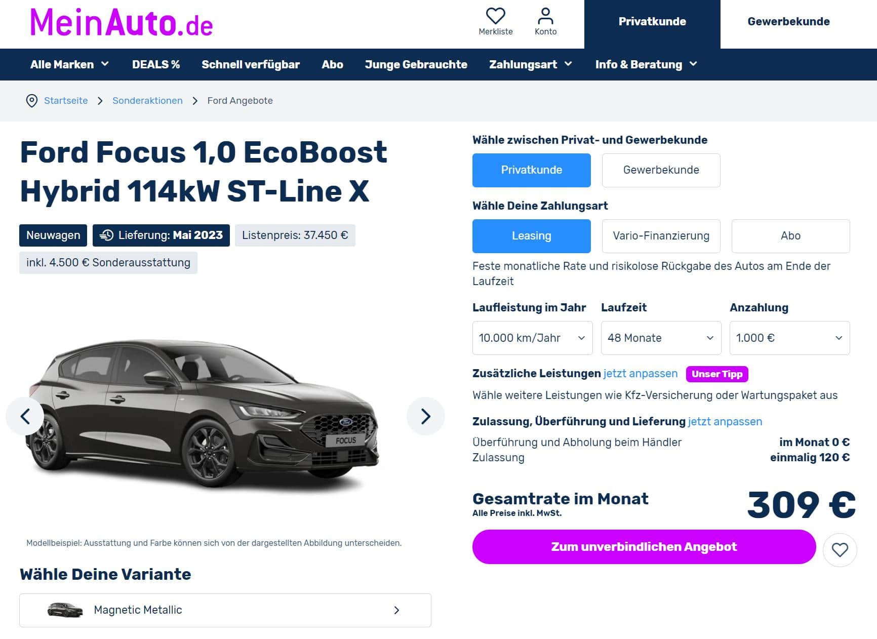Click the Ford Angebote breadcrumb text

[x=240, y=101]
